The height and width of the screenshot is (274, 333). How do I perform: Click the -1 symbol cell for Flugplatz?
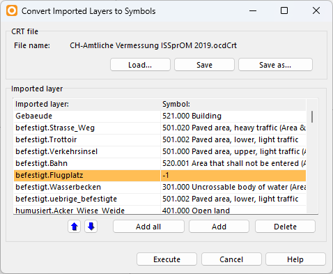[x=233, y=175]
